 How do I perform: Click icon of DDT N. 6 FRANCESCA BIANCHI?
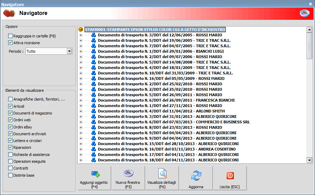pyautogui.click(x=94, y=100)
